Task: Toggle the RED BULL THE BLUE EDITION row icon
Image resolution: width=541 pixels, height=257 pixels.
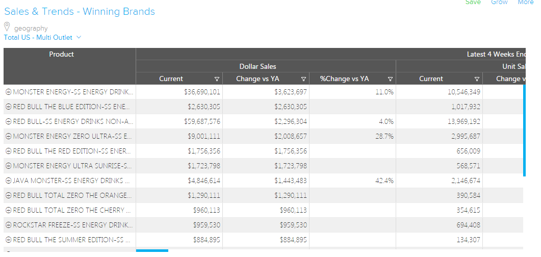Action: [8, 107]
